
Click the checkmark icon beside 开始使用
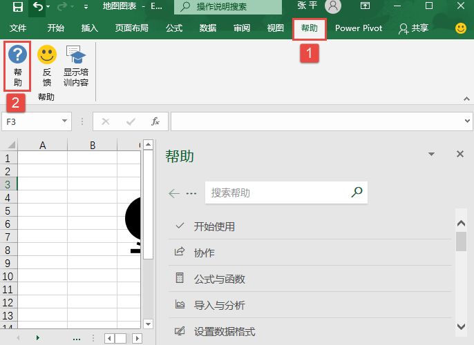tap(180, 226)
